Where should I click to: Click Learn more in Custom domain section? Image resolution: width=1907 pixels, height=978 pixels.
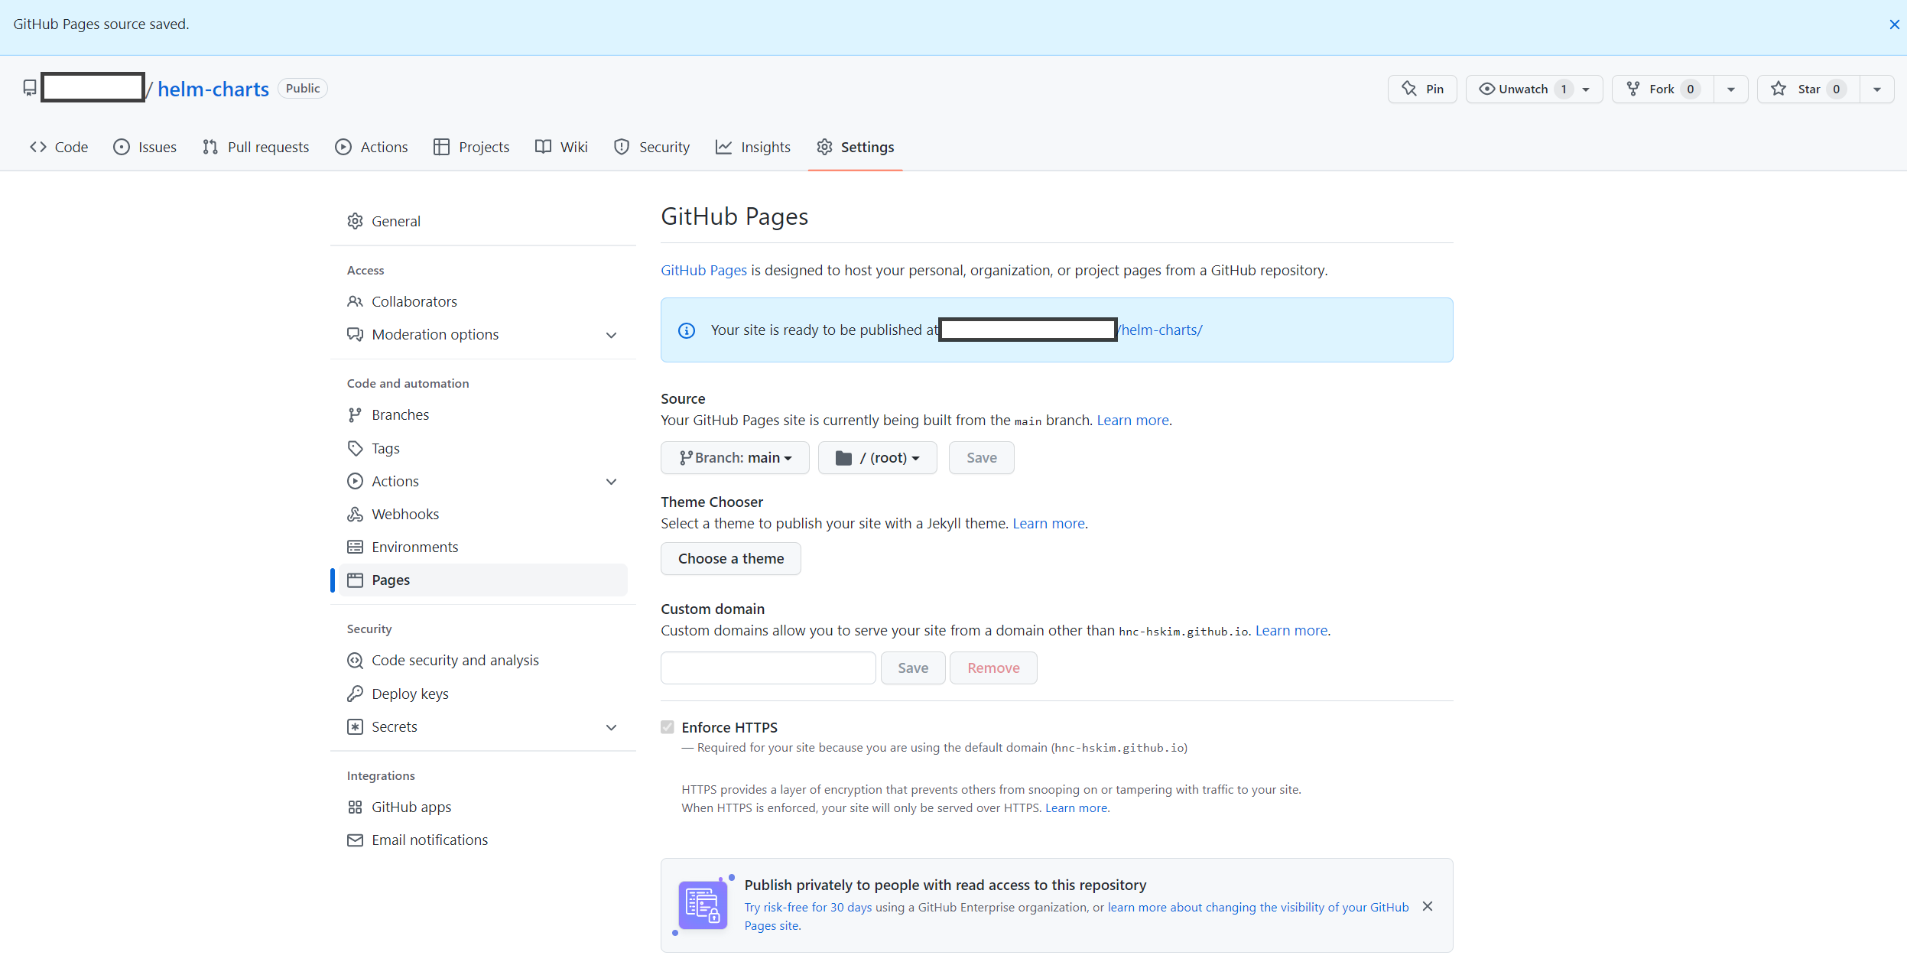1291,630
